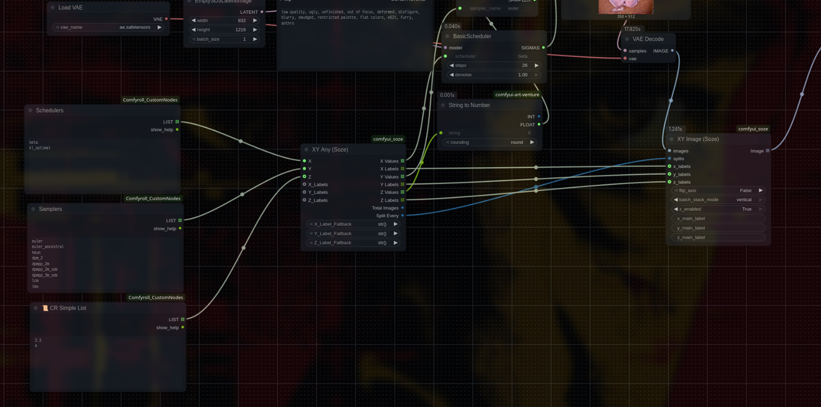Decrease height with the left arrow
Image resolution: width=821 pixels, height=407 pixels.
193,30
